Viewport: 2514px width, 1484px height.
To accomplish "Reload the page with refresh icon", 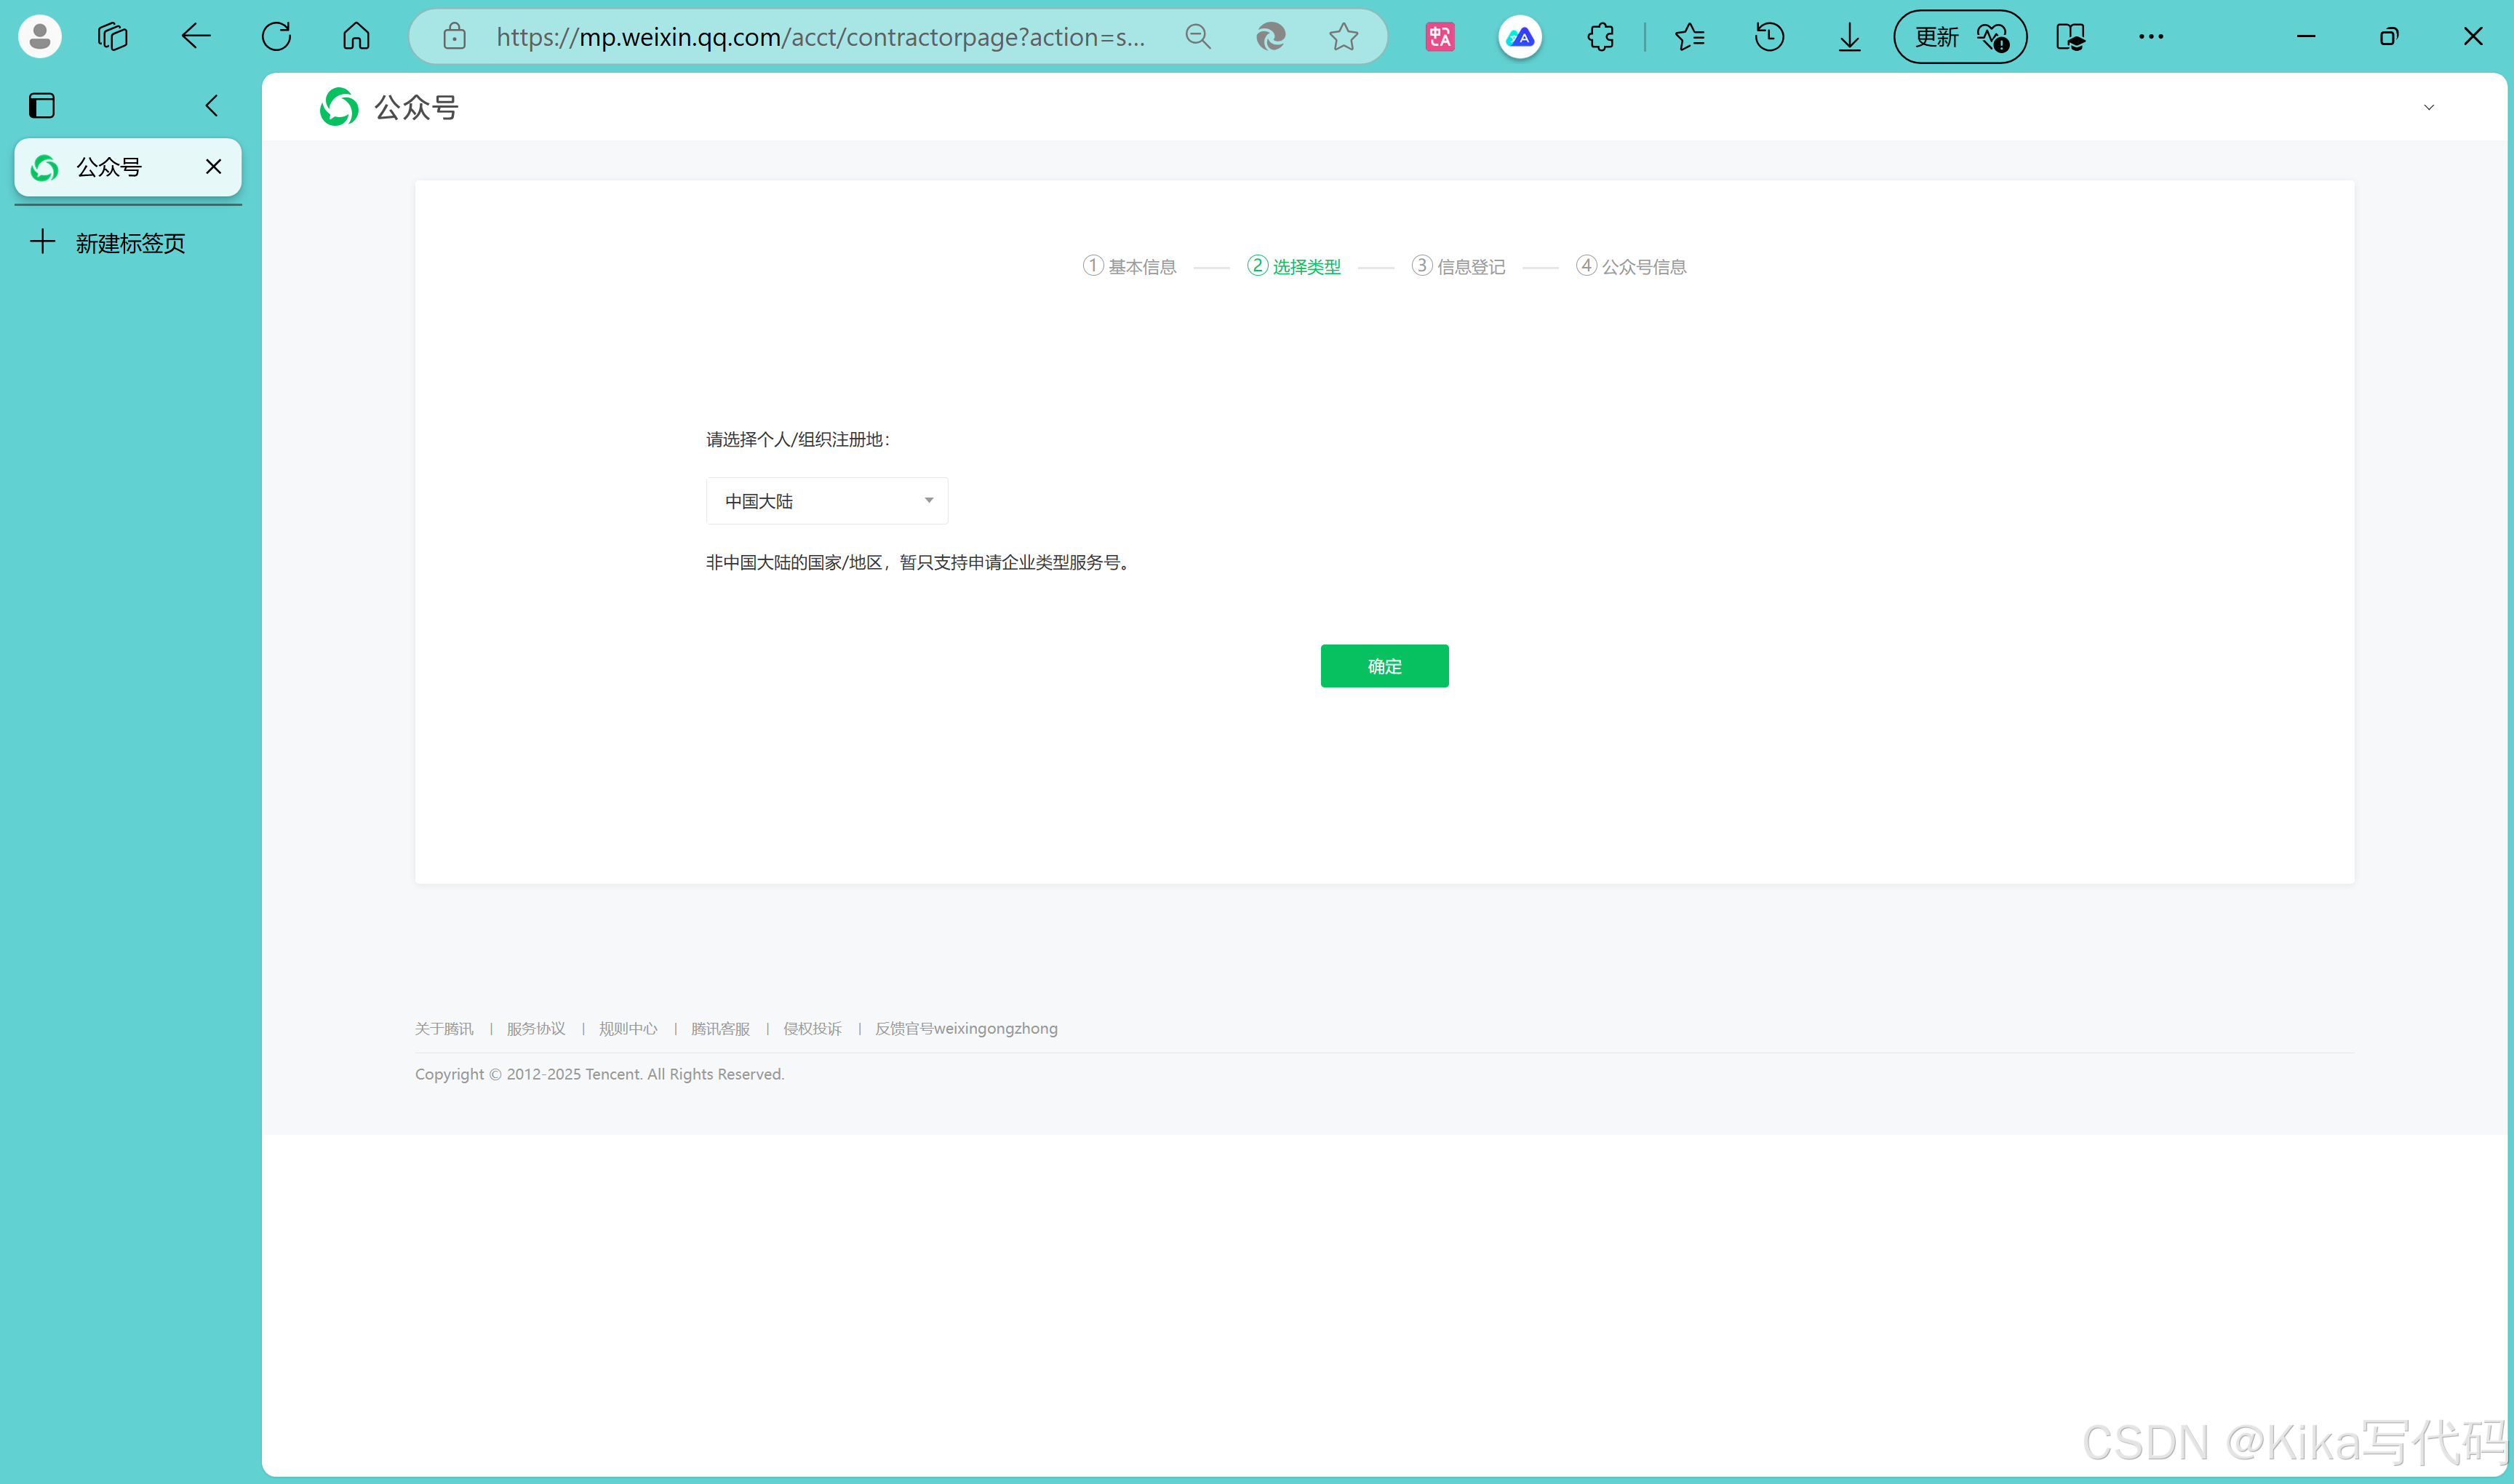I will coord(276,37).
